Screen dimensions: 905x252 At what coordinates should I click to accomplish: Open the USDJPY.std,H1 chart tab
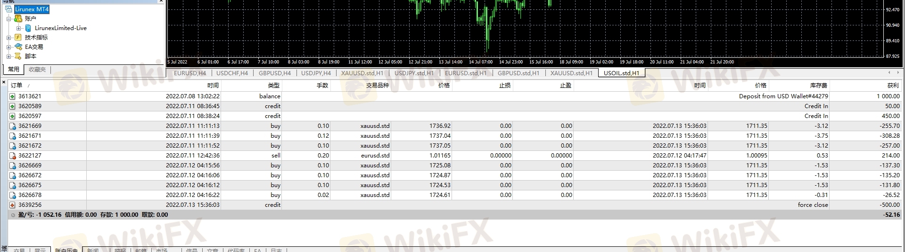pos(414,73)
